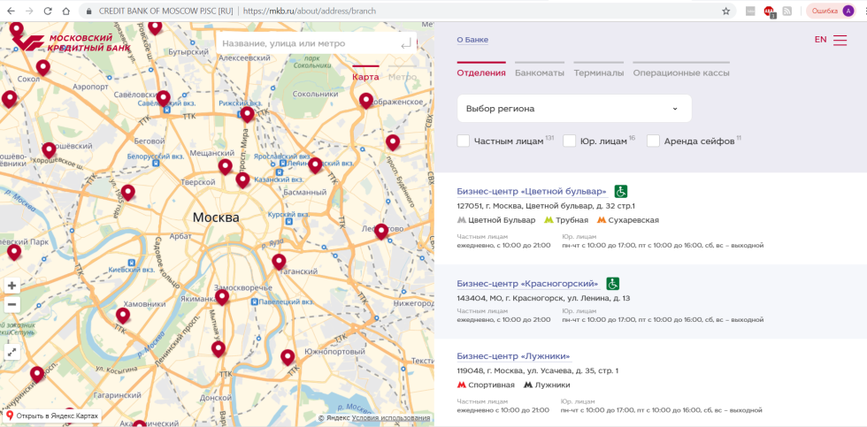Tick the Юр. лицам checkbox
Viewport: 867px width, 427px height.
pyautogui.click(x=570, y=141)
